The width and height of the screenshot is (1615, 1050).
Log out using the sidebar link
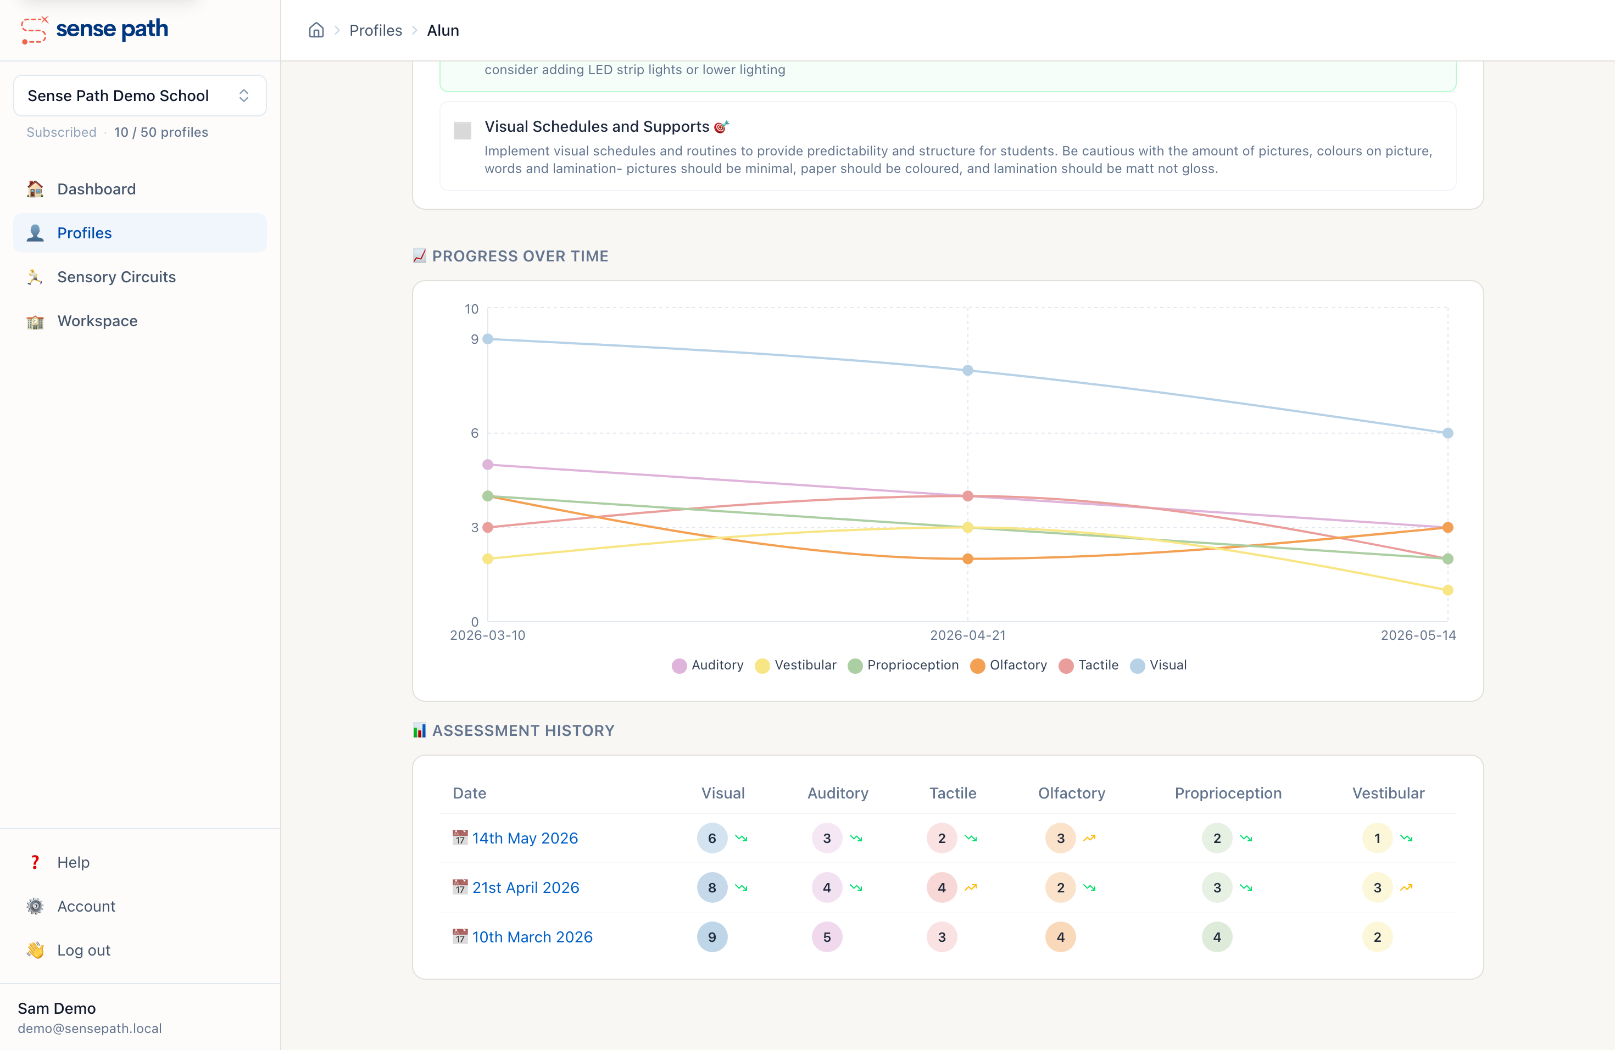pyautogui.click(x=140, y=951)
